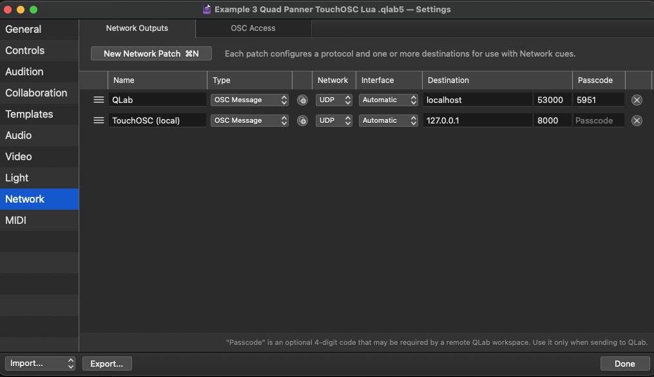This screenshot has width=654, height=377.
Task: Edit the Passcode field for the QLab patch
Action: point(598,100)
